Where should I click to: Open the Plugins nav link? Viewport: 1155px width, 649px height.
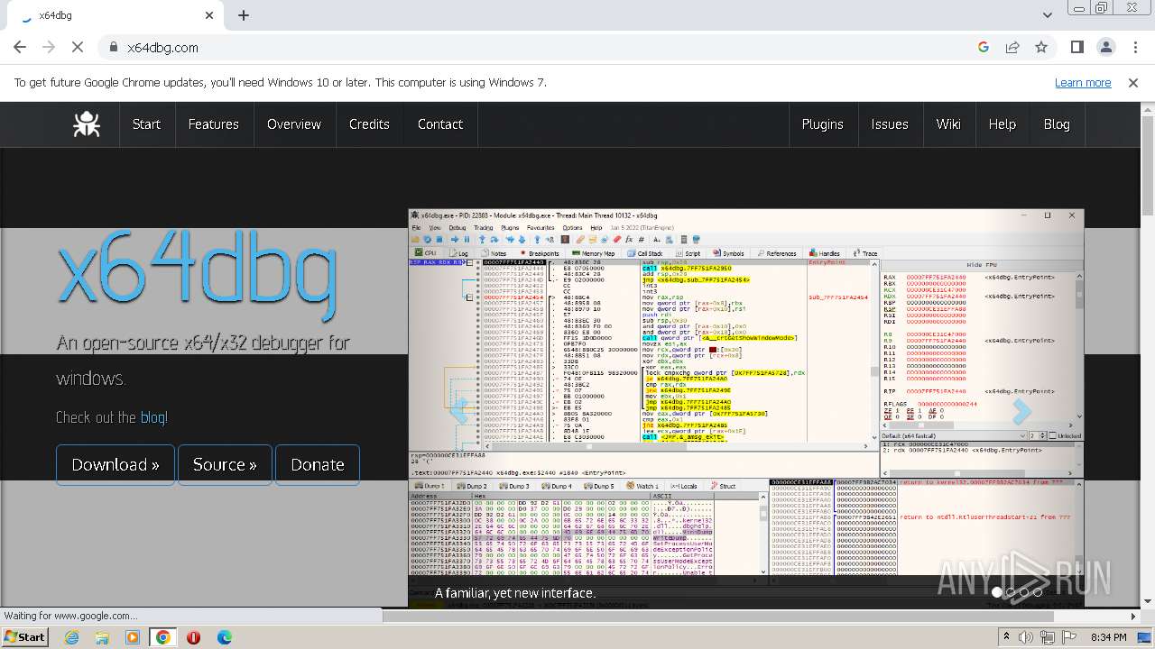click(x=822, y=124)
